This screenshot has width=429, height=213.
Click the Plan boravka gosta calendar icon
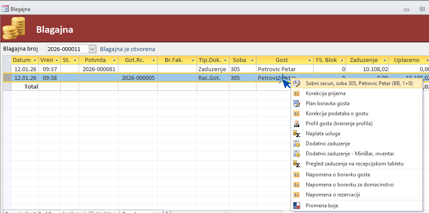click(297, 103)
